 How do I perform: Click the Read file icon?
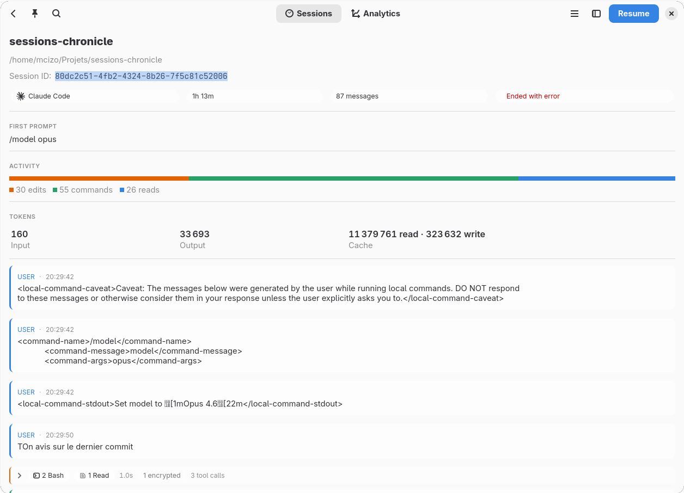click(x=83, y=476)
